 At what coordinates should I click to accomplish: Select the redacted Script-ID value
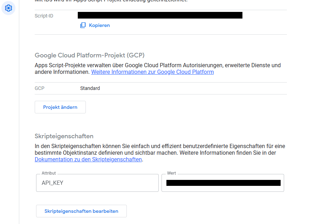159,15
